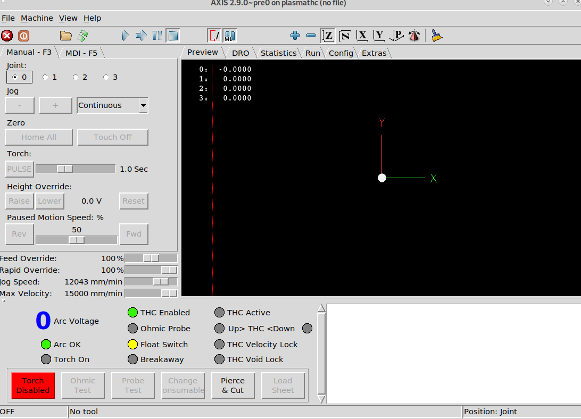
Task: Select the Preview tab
Action: [x=202, y=52]
